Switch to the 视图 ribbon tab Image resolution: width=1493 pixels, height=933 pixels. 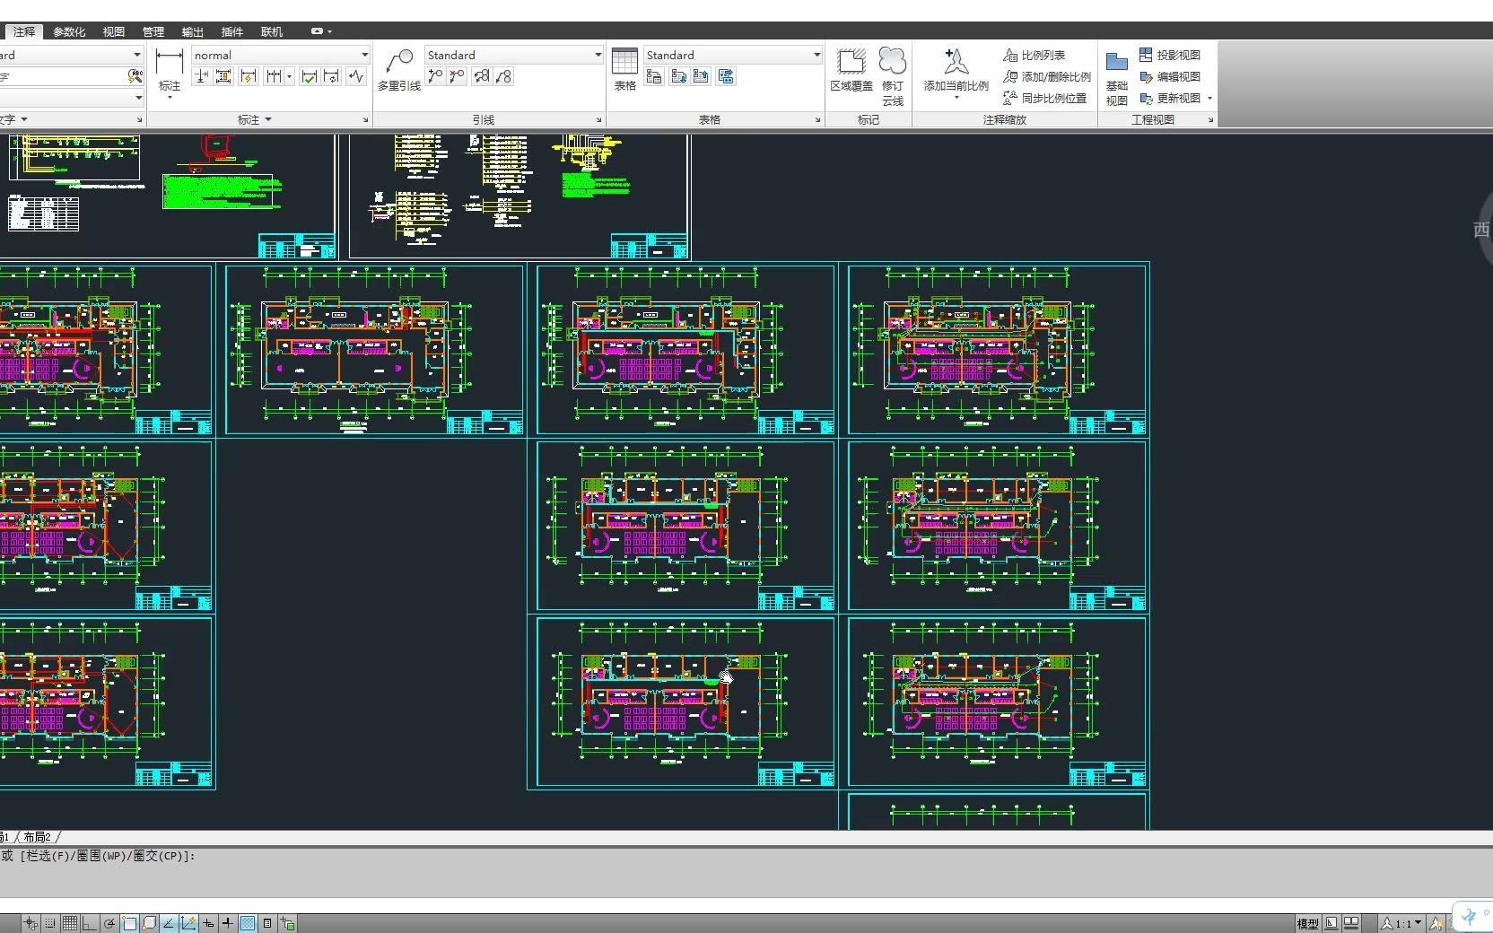pos(114,31)
